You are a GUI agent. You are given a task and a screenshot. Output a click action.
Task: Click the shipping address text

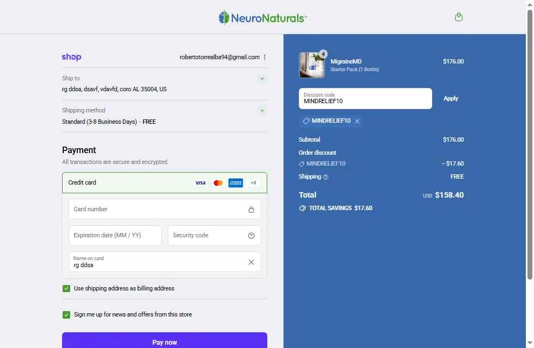coord(114,89)
